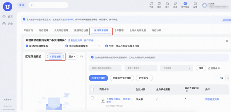This screenshot has height=112, width=231.
Task: Click the 请输入模板ID input field
Action: [x=141, y=68]
